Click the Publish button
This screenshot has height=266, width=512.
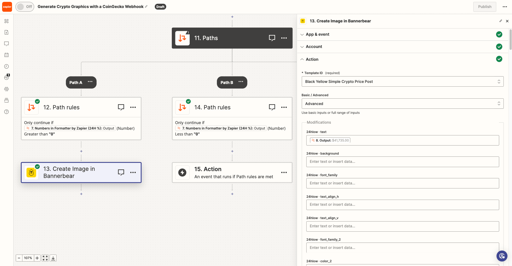485,7
